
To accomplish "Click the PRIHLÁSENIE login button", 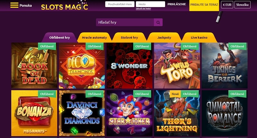I will coord(177,4).
